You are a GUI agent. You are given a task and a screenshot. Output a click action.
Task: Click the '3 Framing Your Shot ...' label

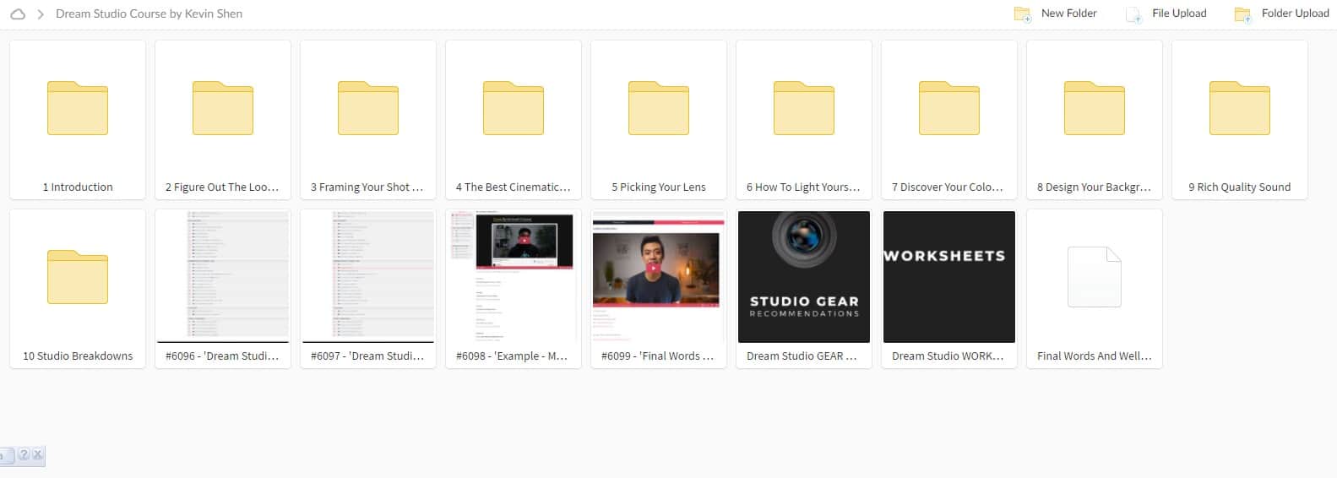click(x=367, y=187)
